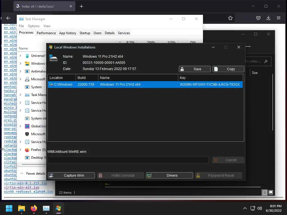Copy the product key with Copy button
The width and height of the screenshot is (287, 215).
[x=228, y=69]
